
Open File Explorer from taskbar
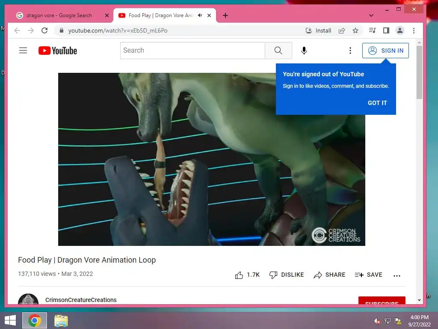[x=61, y=320]
